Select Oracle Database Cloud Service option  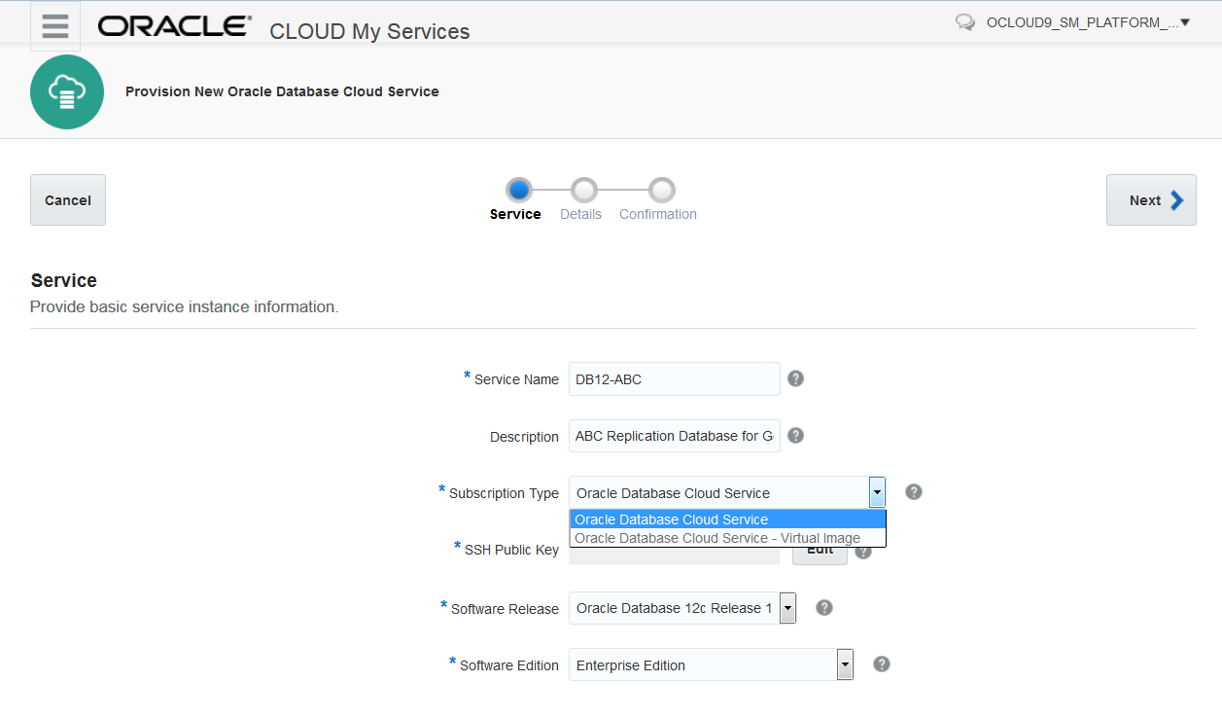point(727,520)
